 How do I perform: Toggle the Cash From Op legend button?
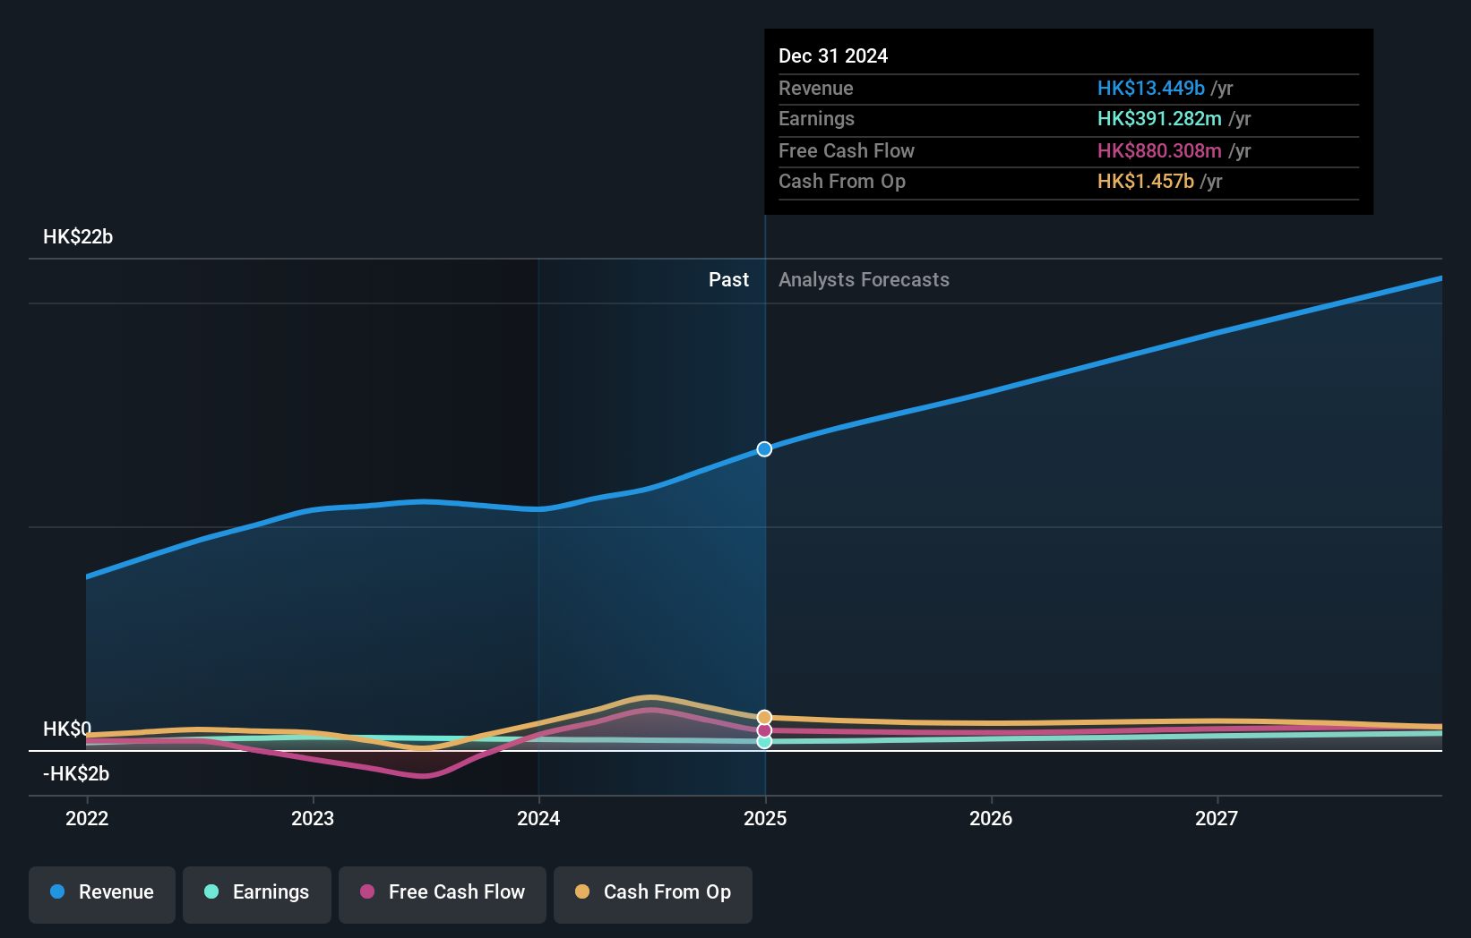pos(653,894)
